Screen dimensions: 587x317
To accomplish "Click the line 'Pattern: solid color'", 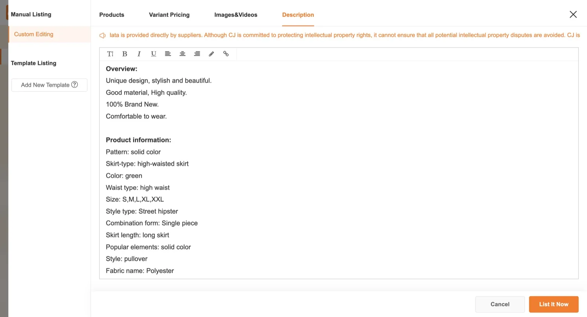I will [x=133, y=152].
